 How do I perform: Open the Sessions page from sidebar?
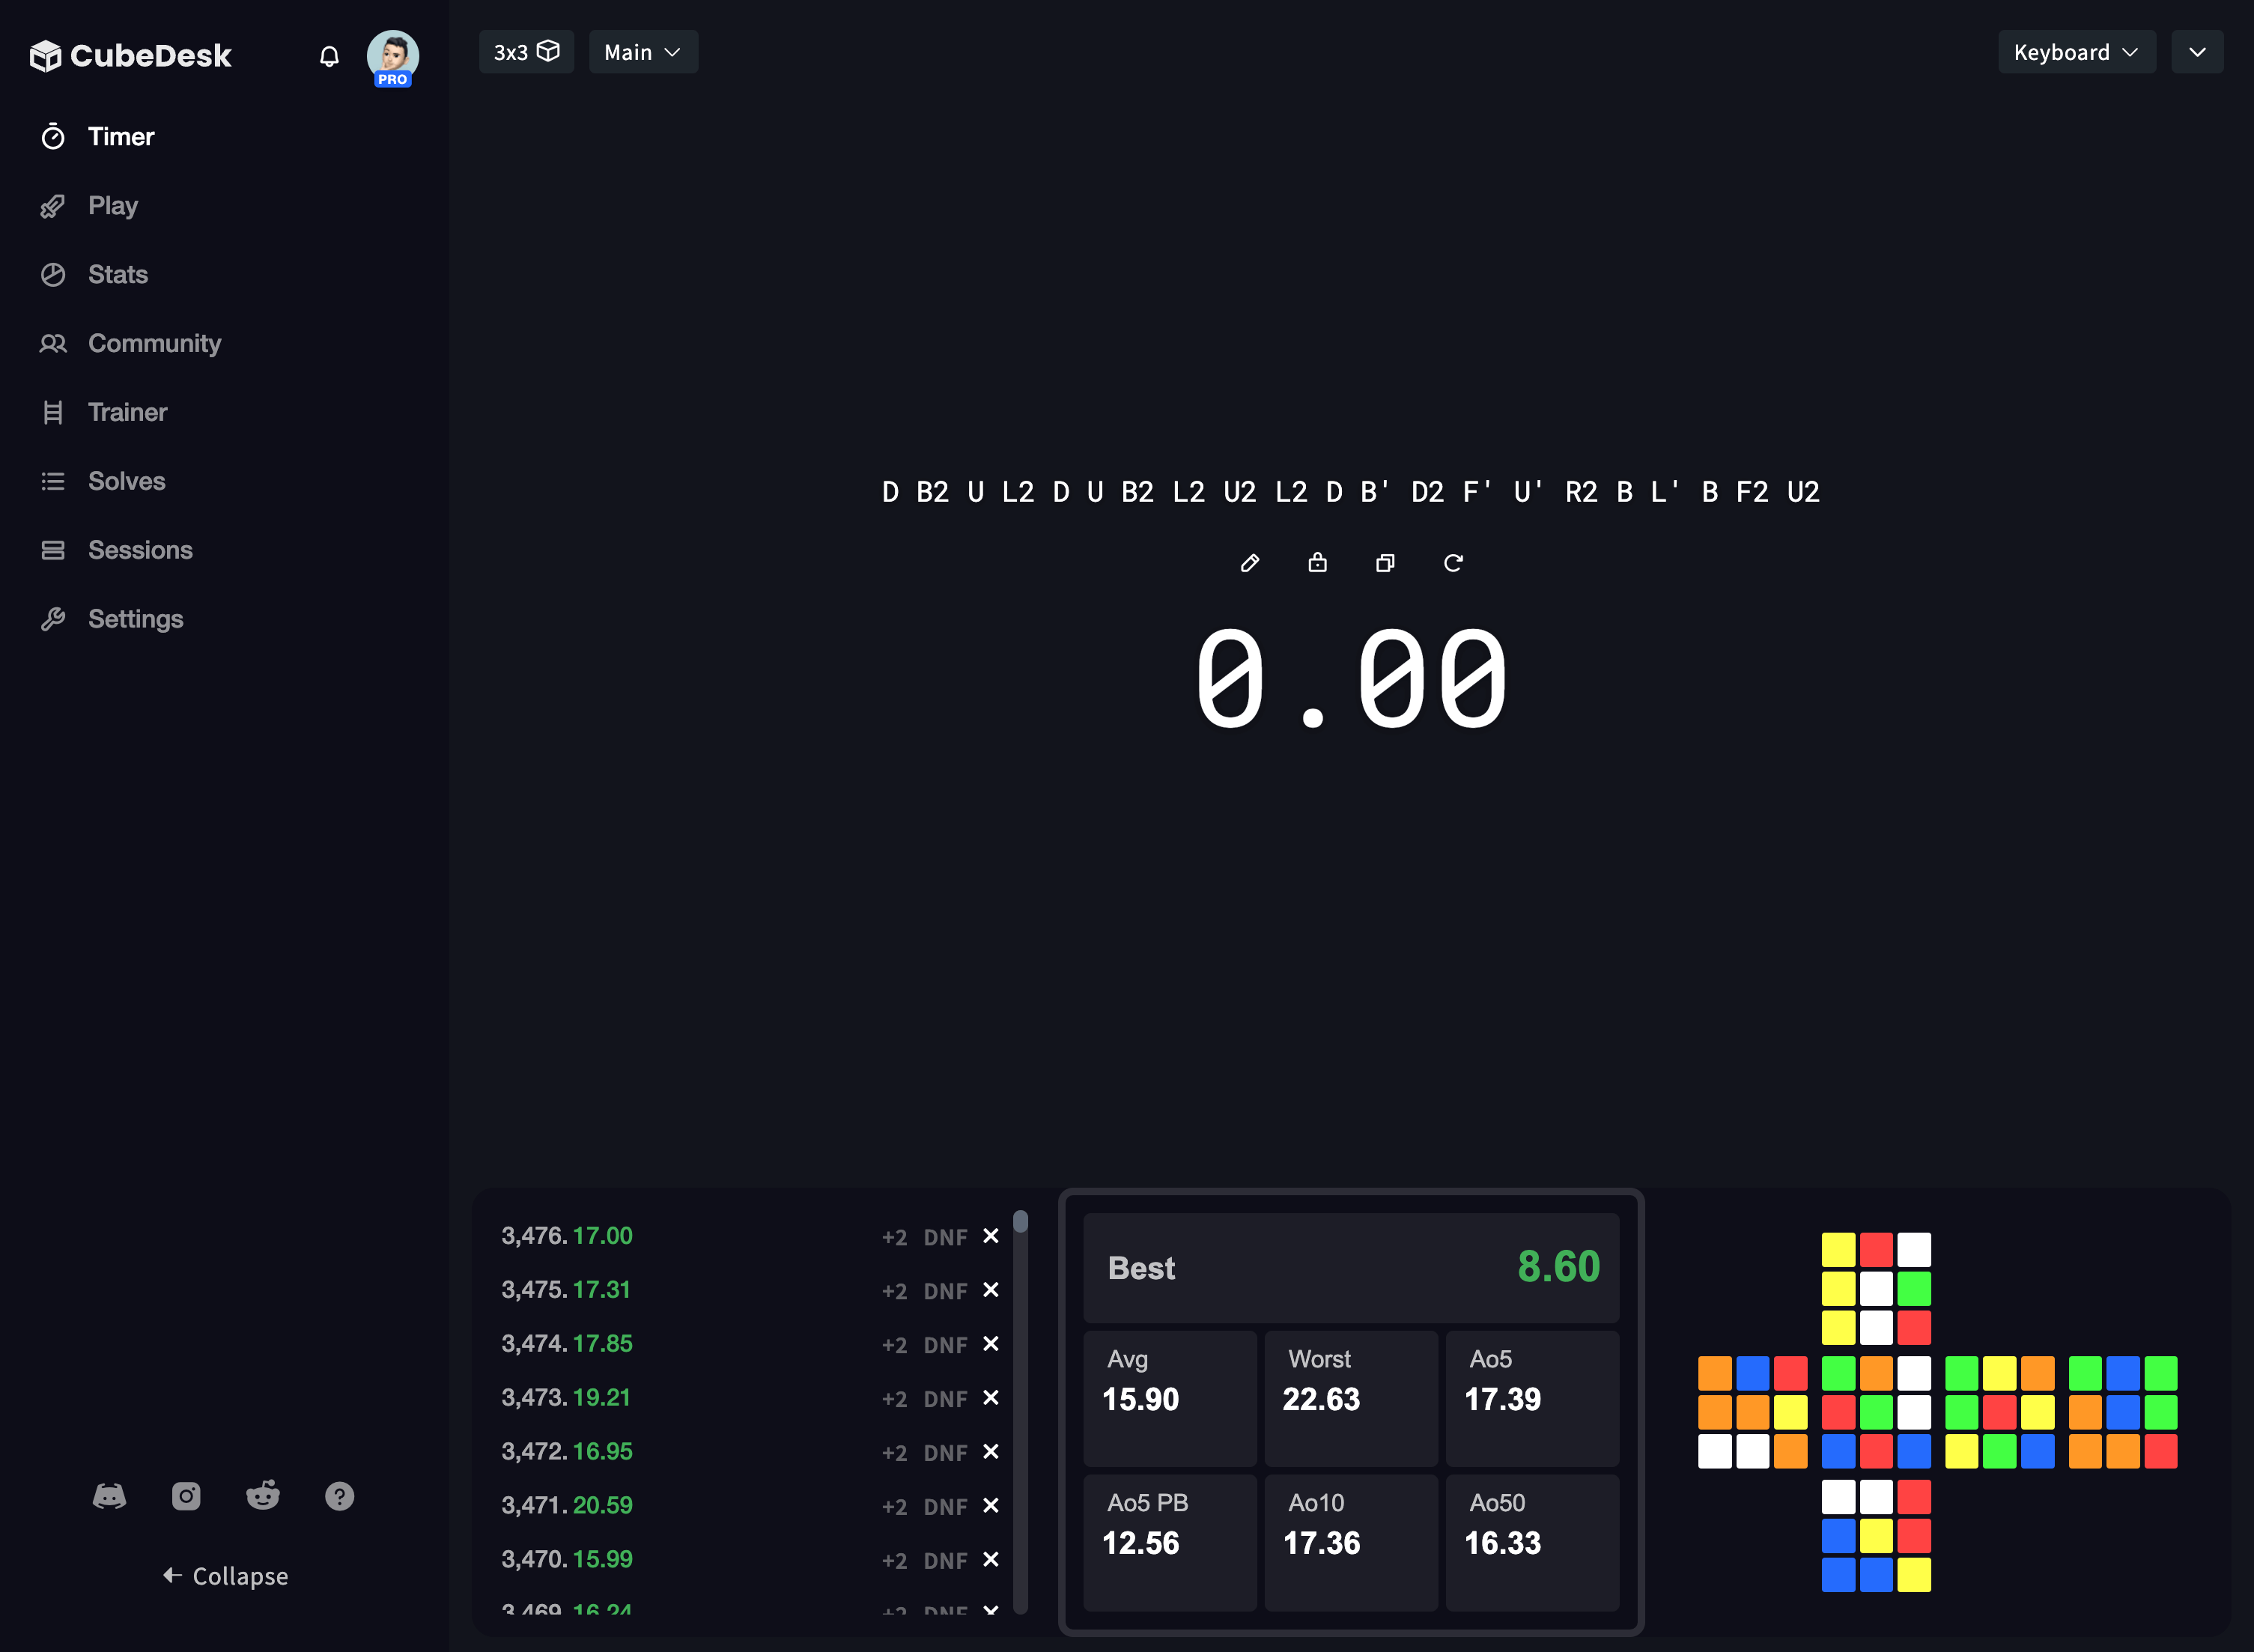point(140,550)
